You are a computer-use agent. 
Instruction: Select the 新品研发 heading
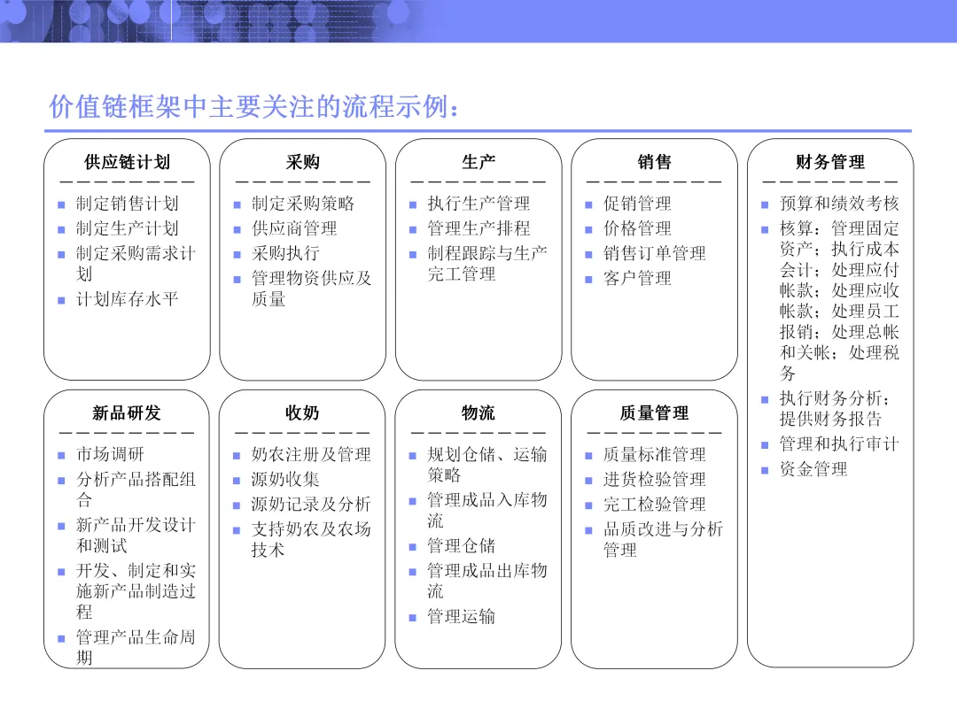coord(127,413)
